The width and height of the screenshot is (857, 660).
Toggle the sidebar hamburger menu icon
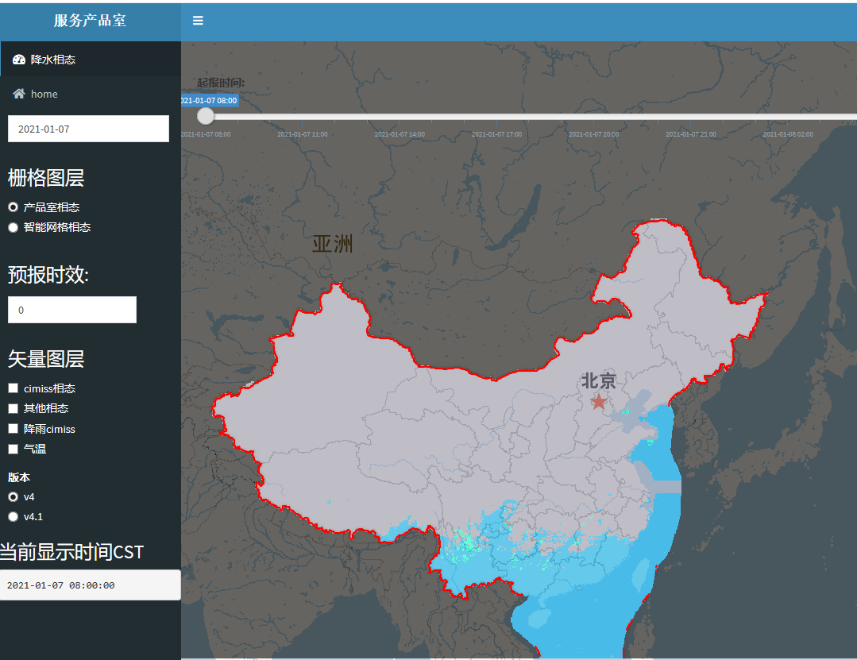point(198,20)
